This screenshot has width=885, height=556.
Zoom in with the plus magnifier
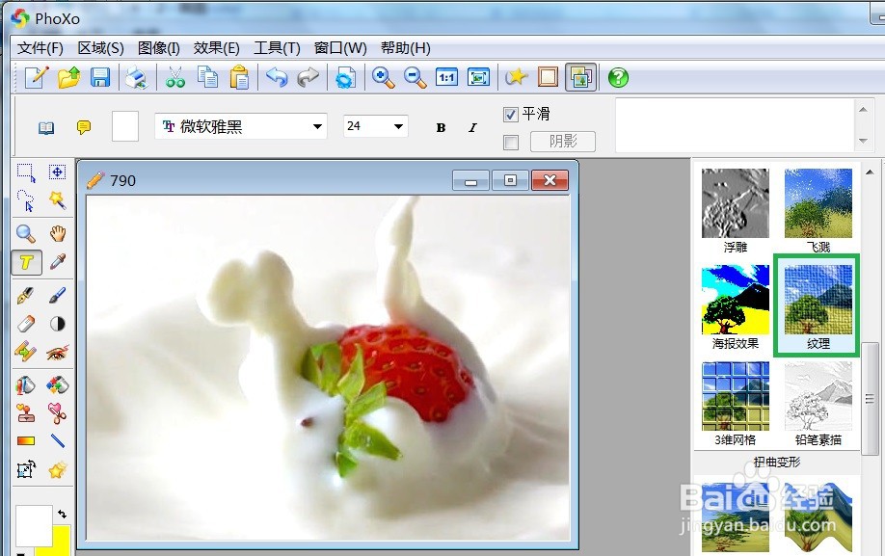coord(384,77)
